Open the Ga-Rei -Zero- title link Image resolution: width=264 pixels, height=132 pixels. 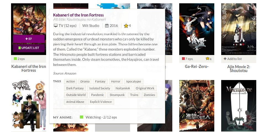(x=197, y=67)
